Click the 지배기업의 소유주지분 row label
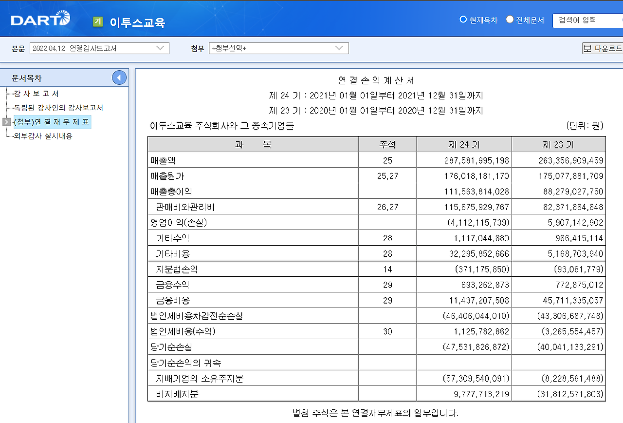 (x=200, y=379)
